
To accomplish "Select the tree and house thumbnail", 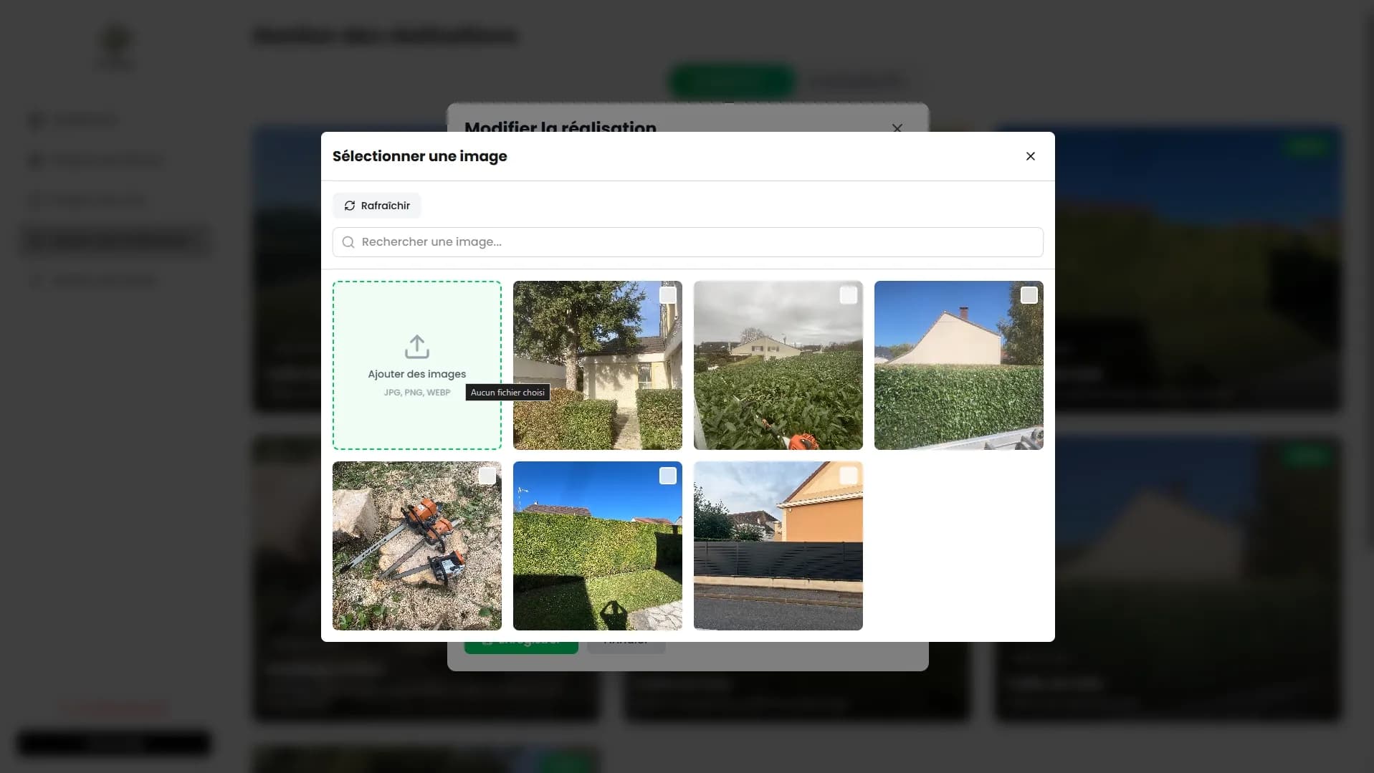I will pos(598,365).
